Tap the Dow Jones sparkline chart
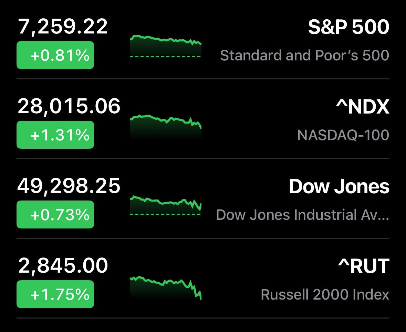 point(166,206)
